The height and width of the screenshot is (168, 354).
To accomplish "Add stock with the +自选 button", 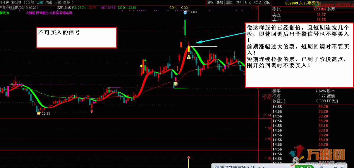I will (258, 2).
